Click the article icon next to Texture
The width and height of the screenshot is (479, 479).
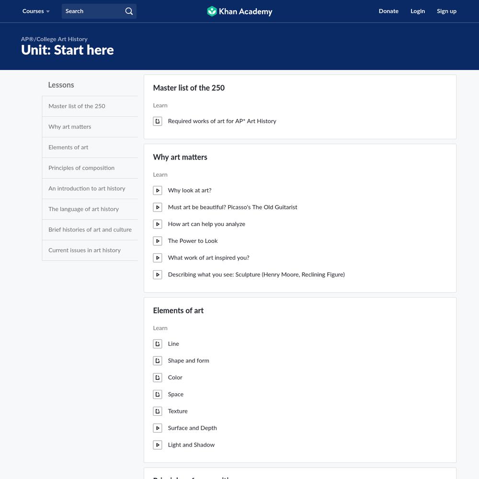158,411
